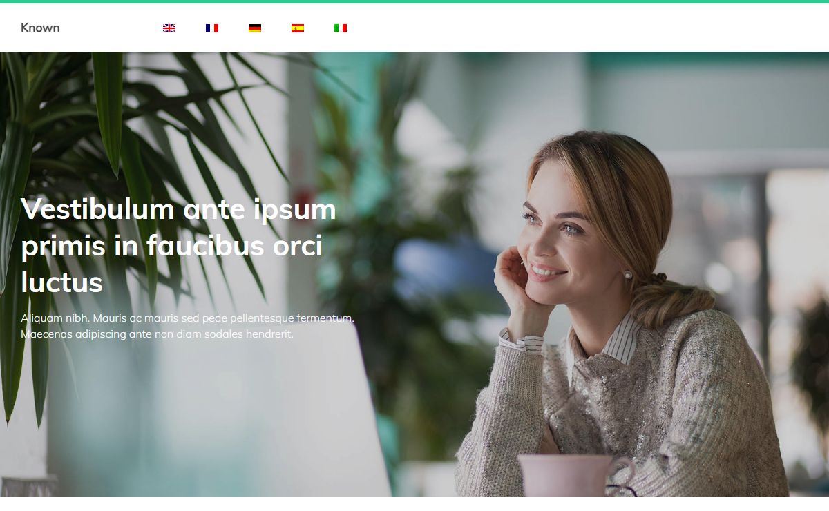This screenshot has height=511, width=829.
Task: Click the Spanish flag icon
Action: point(298,28)
